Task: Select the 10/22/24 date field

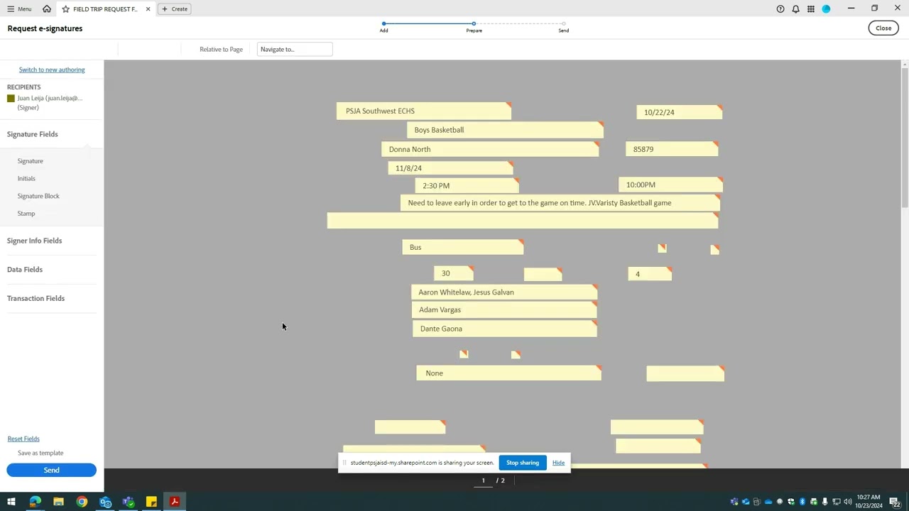Action: pos(680,112)
